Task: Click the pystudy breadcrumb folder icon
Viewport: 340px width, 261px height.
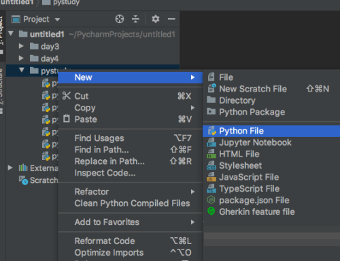Action: tap(46, 2)
